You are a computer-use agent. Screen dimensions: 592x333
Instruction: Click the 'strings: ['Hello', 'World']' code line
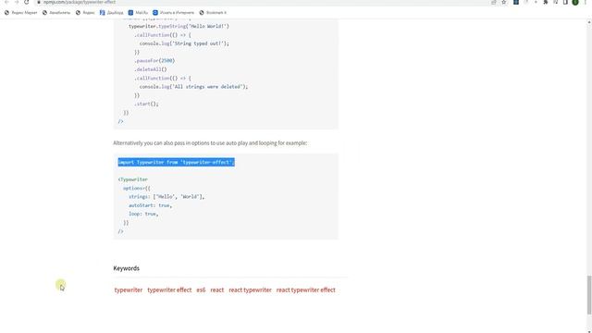166,197
